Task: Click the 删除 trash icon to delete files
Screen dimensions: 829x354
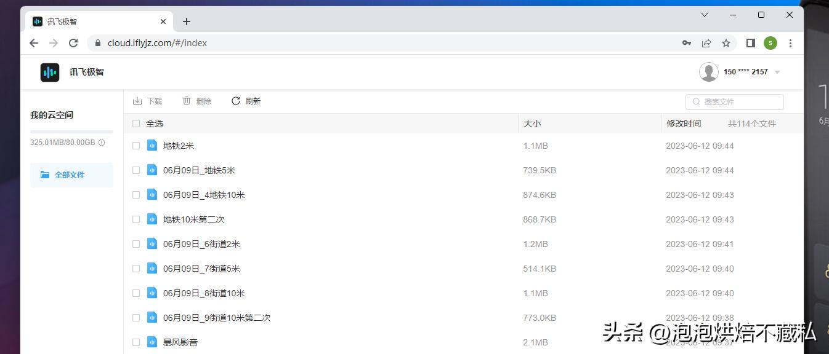Action: coord(185,101)
